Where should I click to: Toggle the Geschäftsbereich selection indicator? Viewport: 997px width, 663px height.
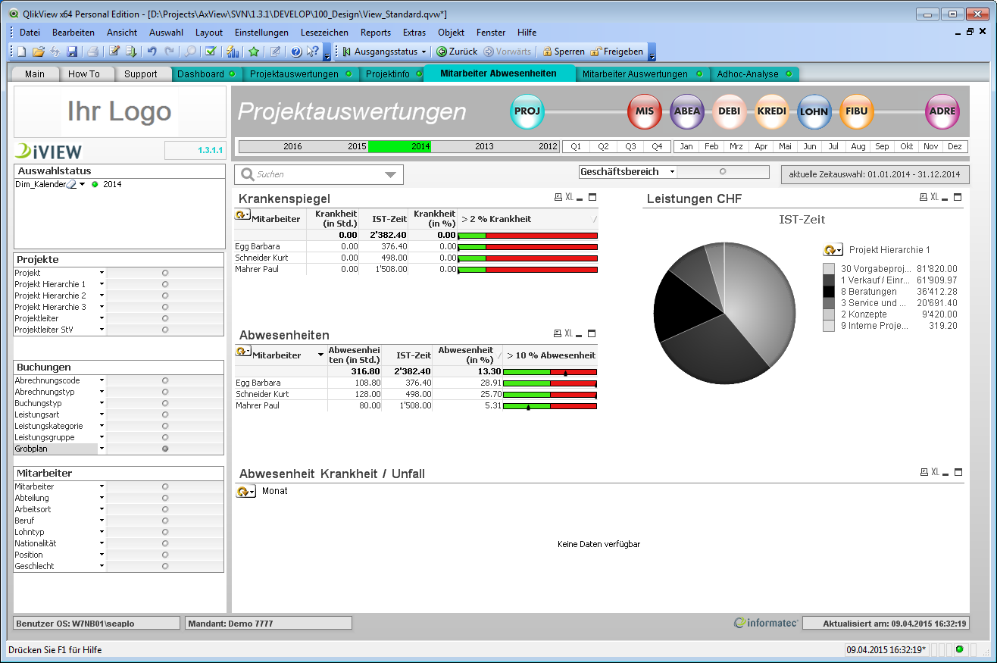click(723, 172)
